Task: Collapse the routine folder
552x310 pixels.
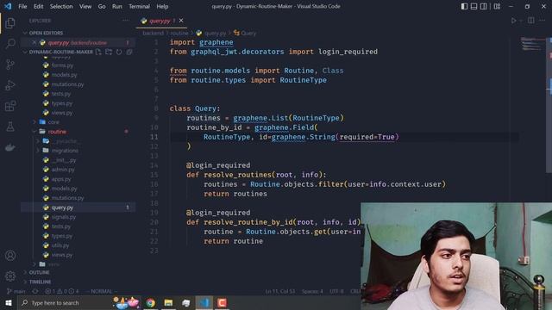Action: pyautogui.click(x=57, y=132)
